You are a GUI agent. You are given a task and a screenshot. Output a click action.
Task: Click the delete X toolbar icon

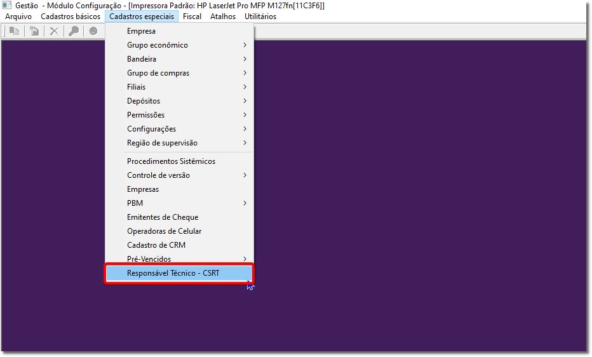point(54,31)
